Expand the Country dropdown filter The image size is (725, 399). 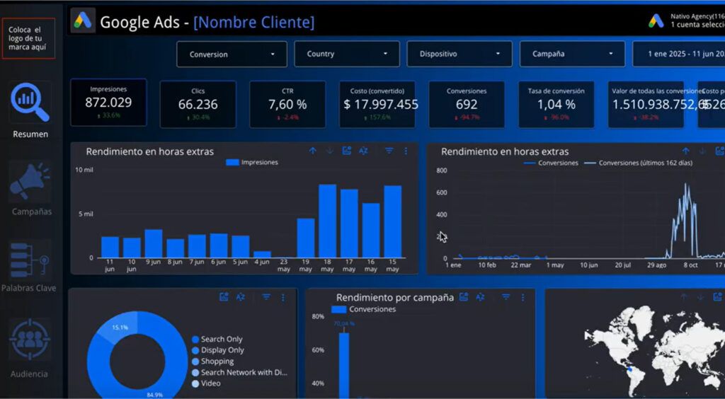coord(347,54)
